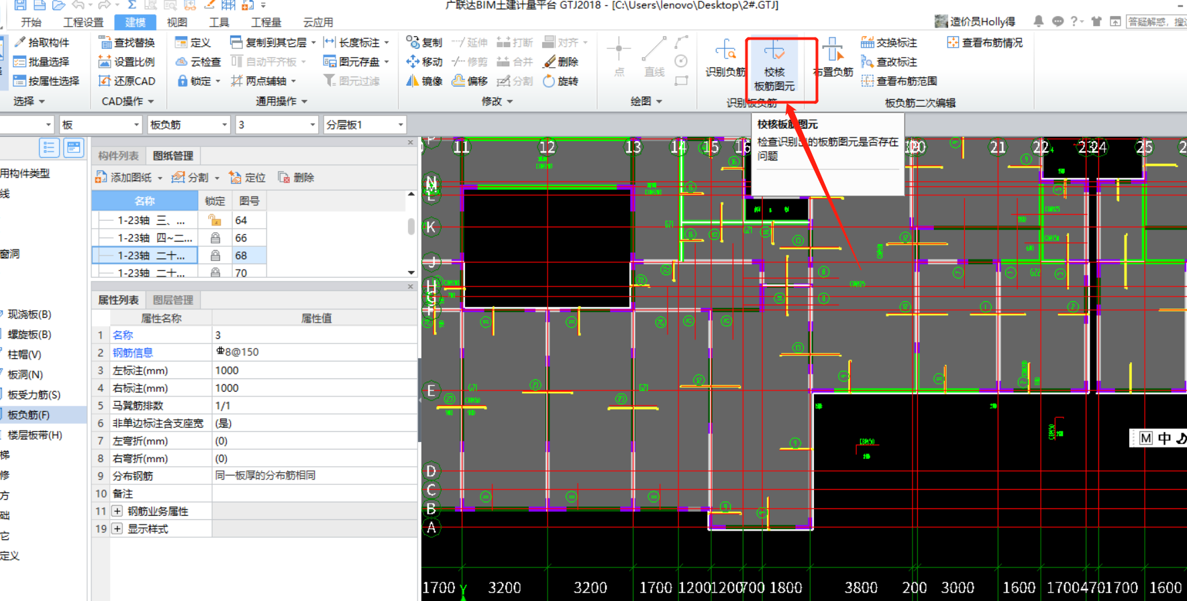Choose 按属性选择 select-by-property tool
This screenshot has height=601, width=1187.
click(46, 81)
